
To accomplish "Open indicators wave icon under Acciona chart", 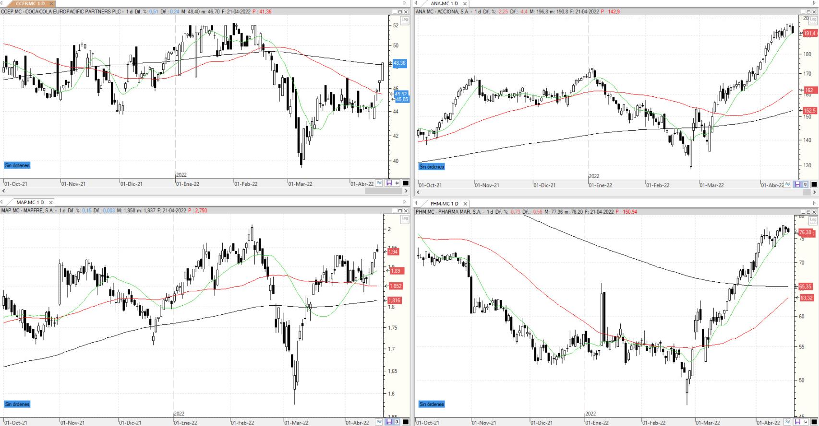I will click(788, 184).
